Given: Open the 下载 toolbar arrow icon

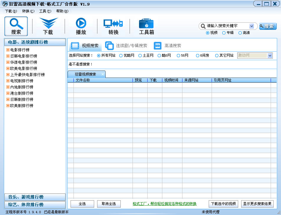Looking at the screenshot, I should point(48,26).
